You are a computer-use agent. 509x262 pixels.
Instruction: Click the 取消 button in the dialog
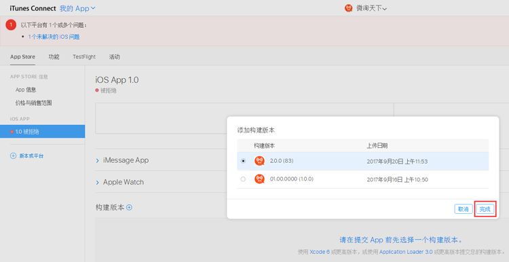pyautogui.click(x=464, y=209)
